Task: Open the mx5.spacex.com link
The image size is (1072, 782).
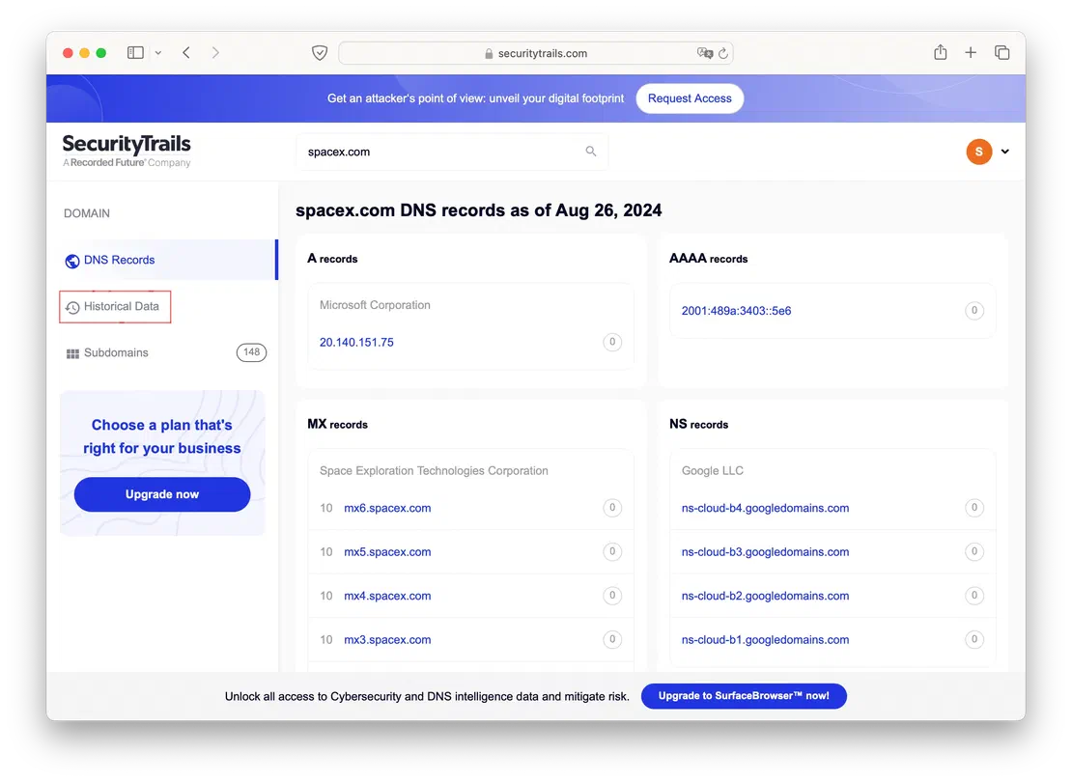Action: (387, 551)
